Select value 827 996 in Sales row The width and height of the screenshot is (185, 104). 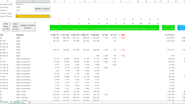click(x=56, y=38)
